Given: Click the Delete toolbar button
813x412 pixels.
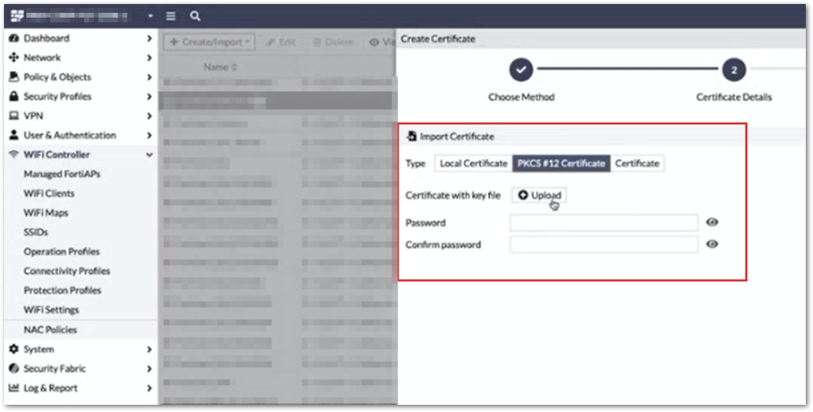Looking at the screenshot, I should (333, 42).
